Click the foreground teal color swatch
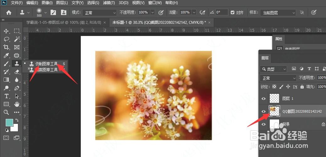Image resolution: width=326 pixels, height=157 pixels. point(9,122)
